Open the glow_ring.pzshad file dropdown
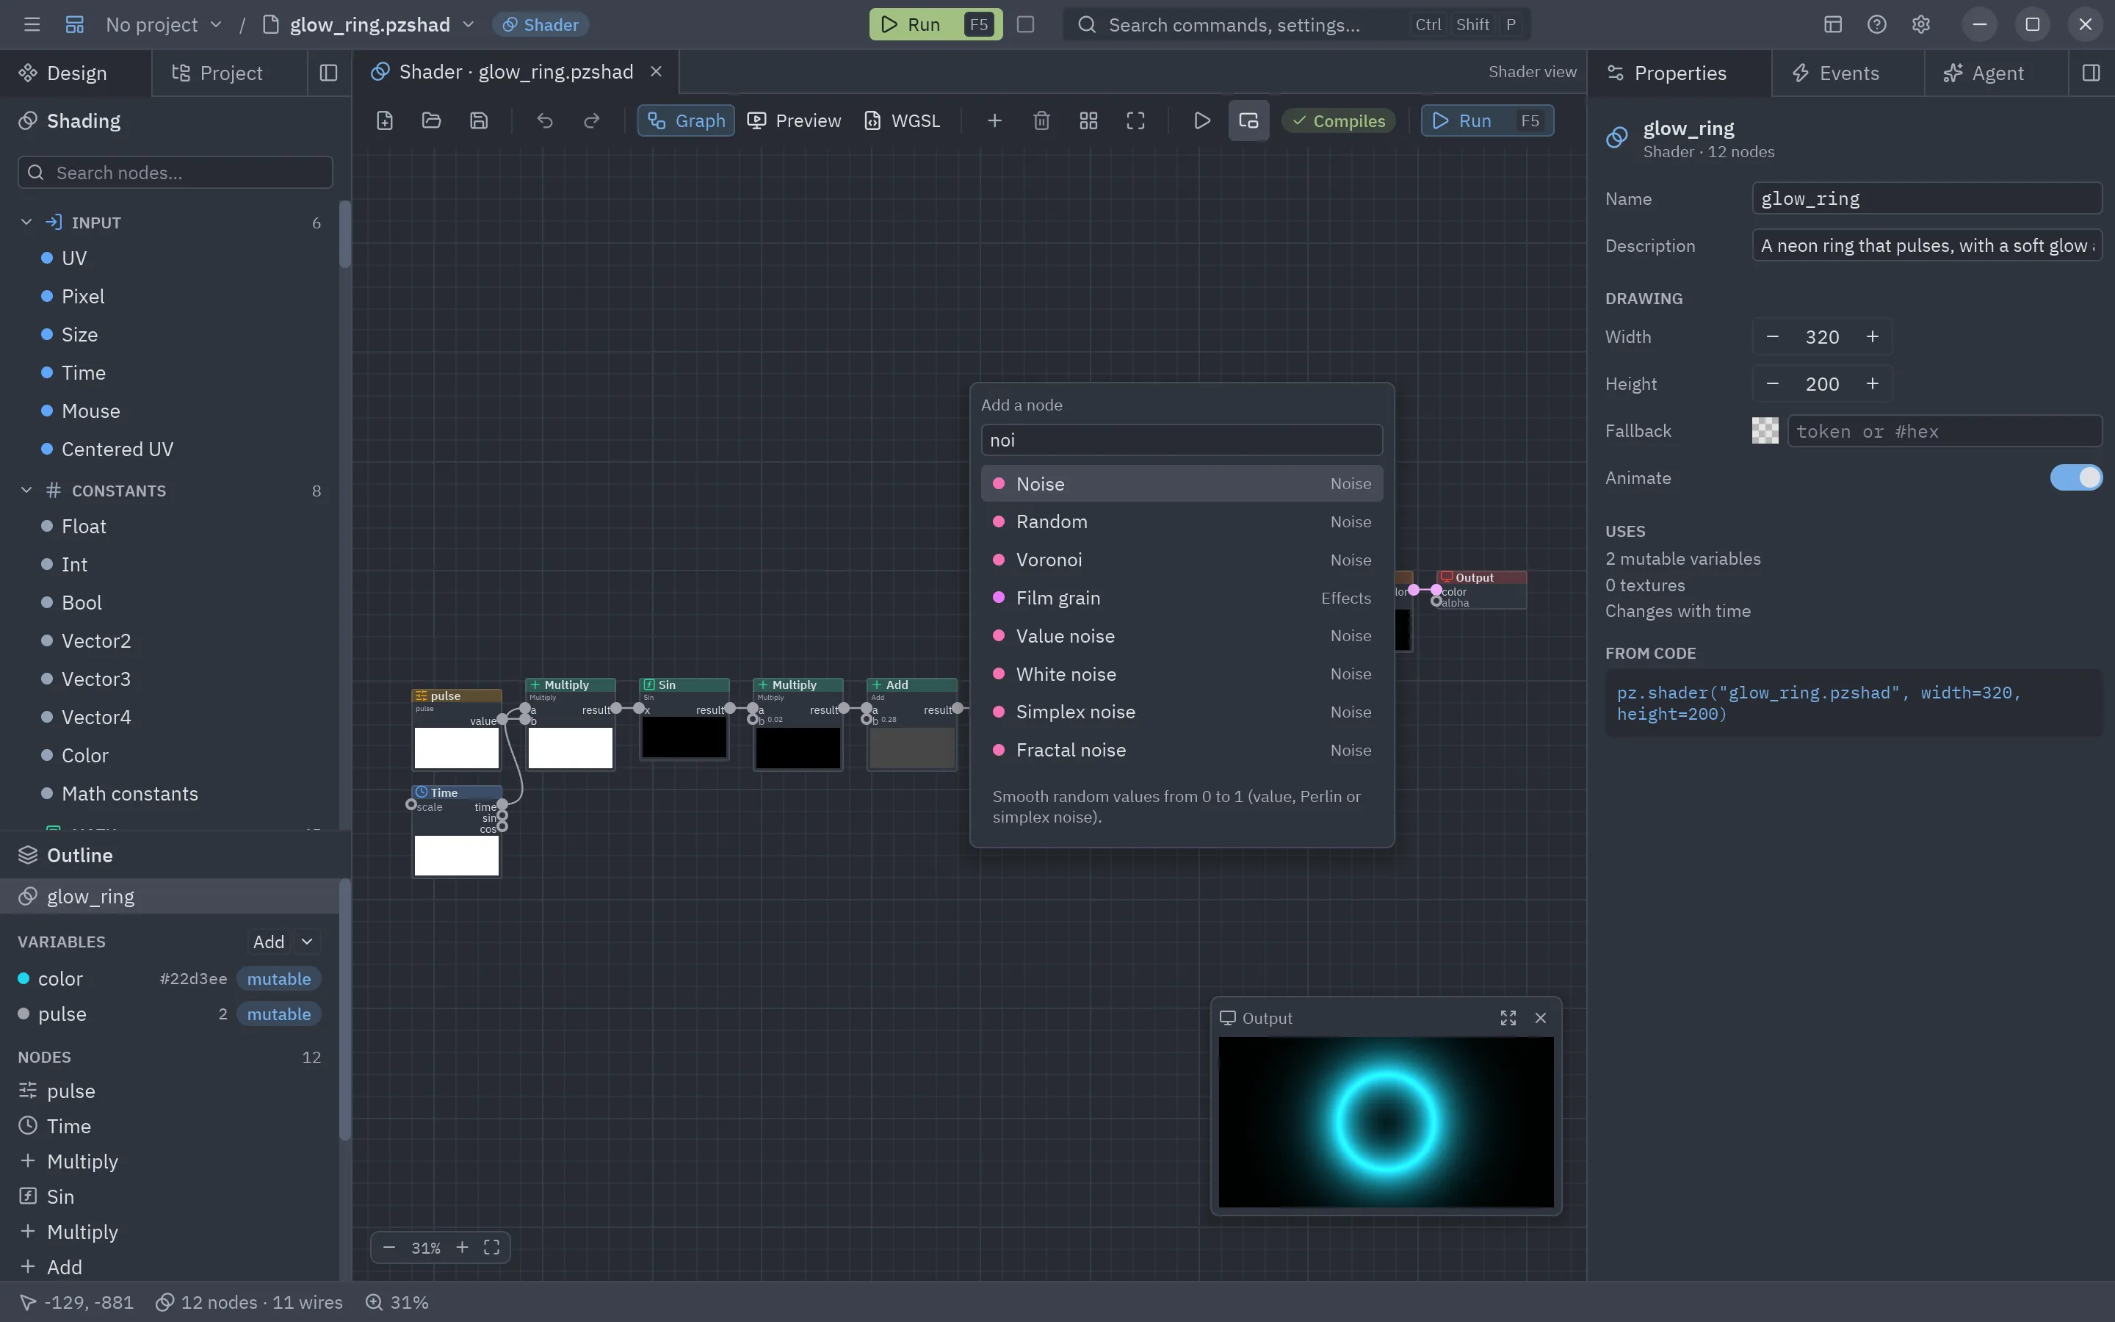Viewport: 2115px width, 1322px height. (x=469, y=24)
